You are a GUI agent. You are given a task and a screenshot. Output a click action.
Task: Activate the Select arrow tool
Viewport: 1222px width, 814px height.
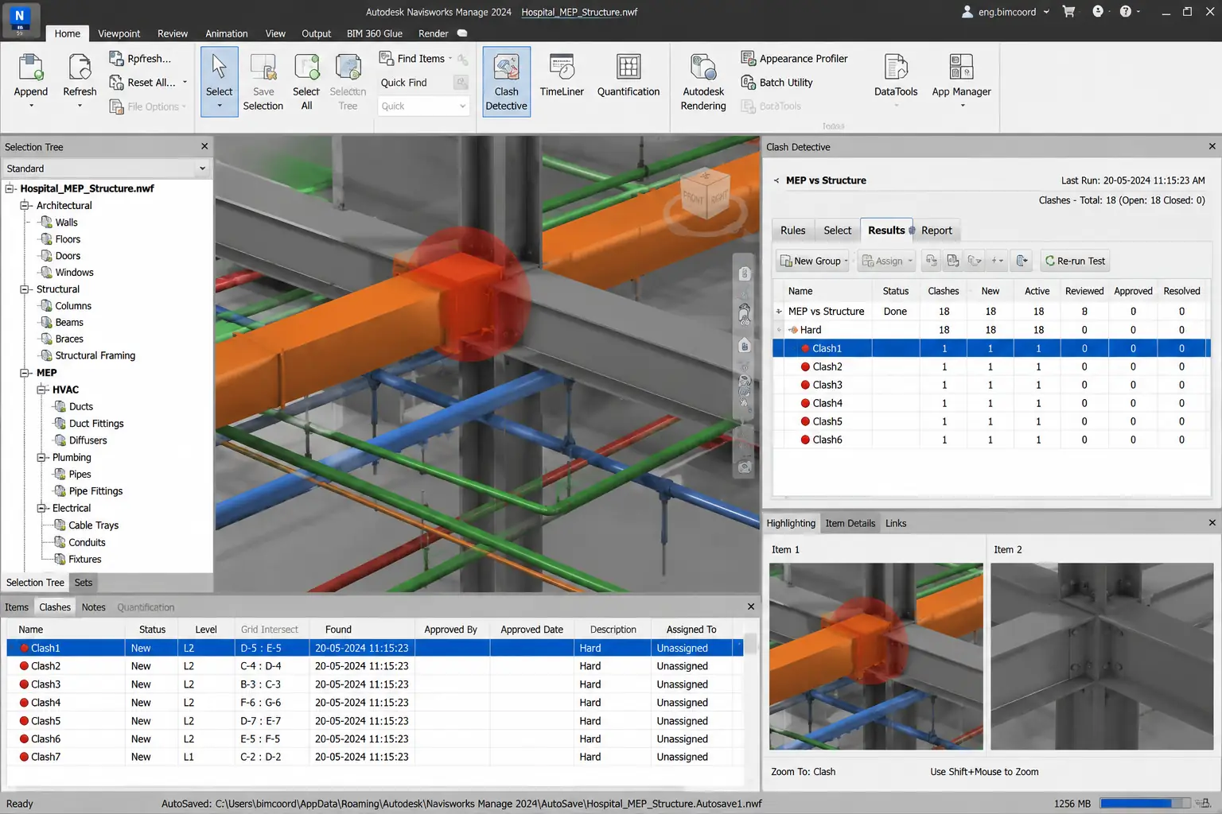point(219,82)
